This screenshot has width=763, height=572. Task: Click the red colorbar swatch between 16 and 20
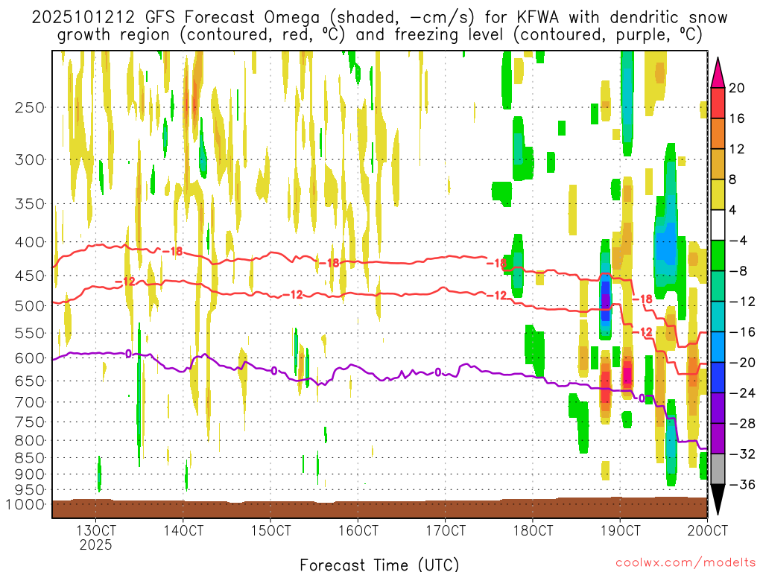pos(718,103)
